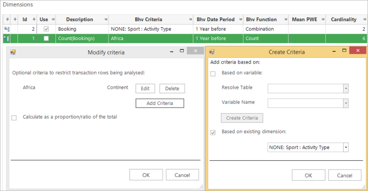Click the Count(Bookings) row dimension icon
Screen dimensions: 368x191
(7, 38)
